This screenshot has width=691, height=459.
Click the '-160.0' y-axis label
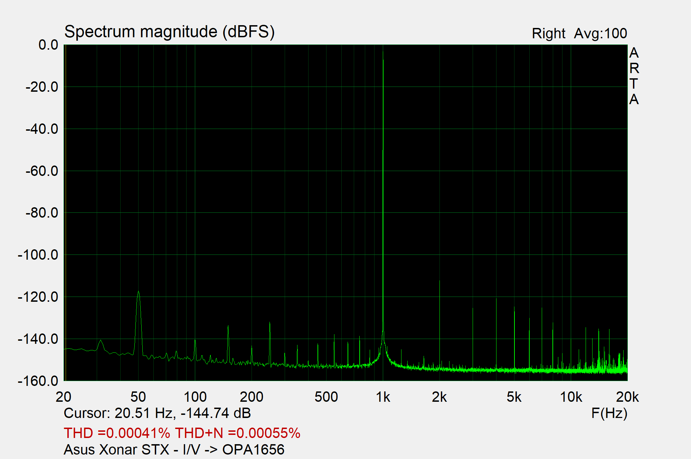pyautogui.click(x=38, y=381)
